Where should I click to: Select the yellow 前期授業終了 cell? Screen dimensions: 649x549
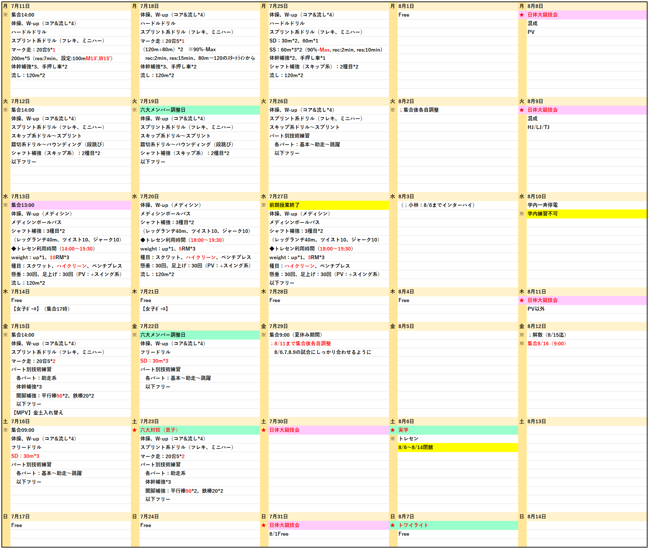[x=328, y=205]
